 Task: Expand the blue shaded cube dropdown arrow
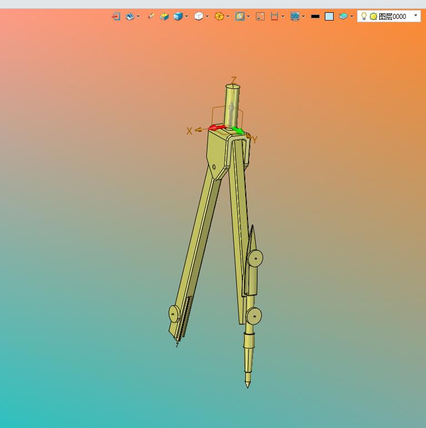186,16
